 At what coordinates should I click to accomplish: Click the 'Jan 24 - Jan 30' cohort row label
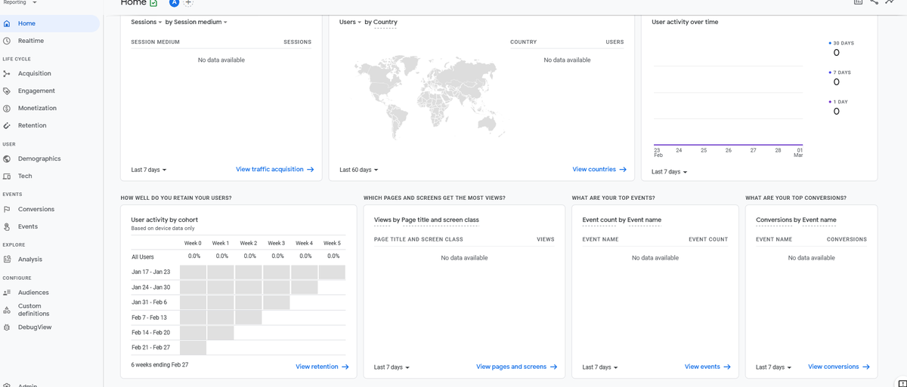150,287
